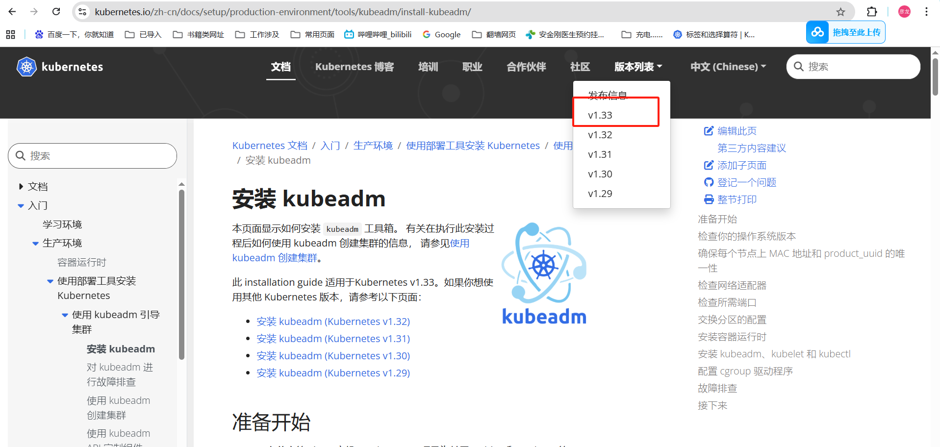The height and width of the screenshot is (447, 940).
Task: Click the 拖拽至此上传 cloud upload button
Action: click(846, 32)
